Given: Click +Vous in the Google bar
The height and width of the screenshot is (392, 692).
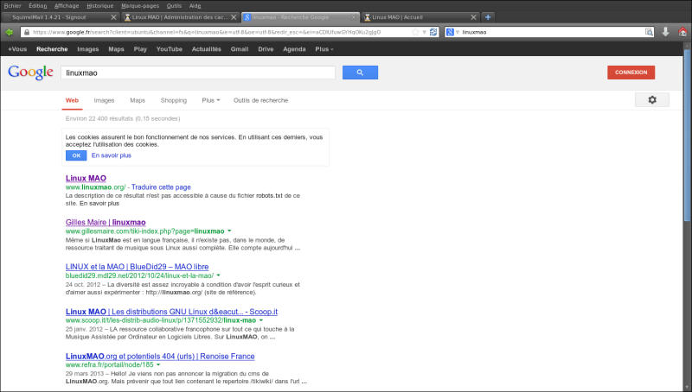Looking at the screenshot, I should pos(17,49).
